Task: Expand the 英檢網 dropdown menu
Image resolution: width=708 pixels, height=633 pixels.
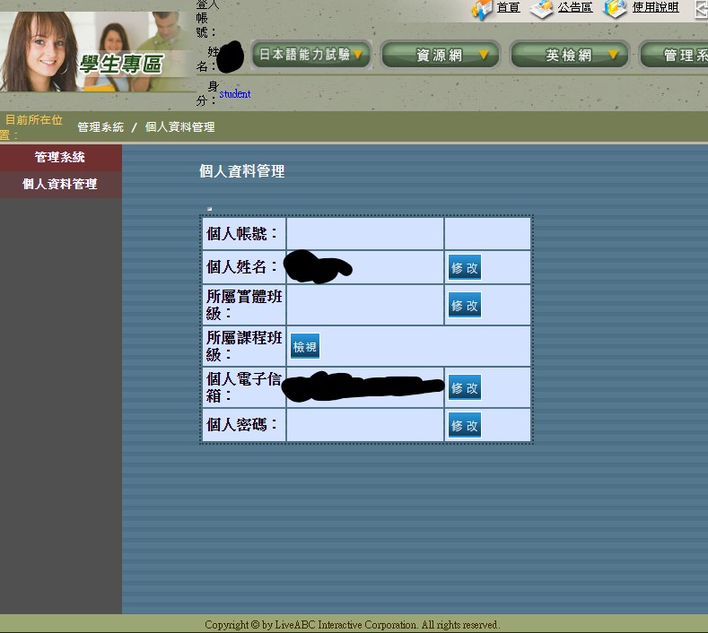Action: (570, 55)
